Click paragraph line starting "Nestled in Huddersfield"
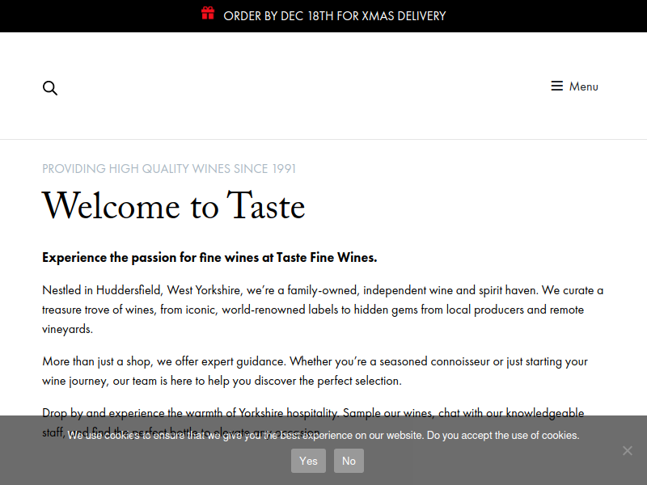 [x=323, y=290]
